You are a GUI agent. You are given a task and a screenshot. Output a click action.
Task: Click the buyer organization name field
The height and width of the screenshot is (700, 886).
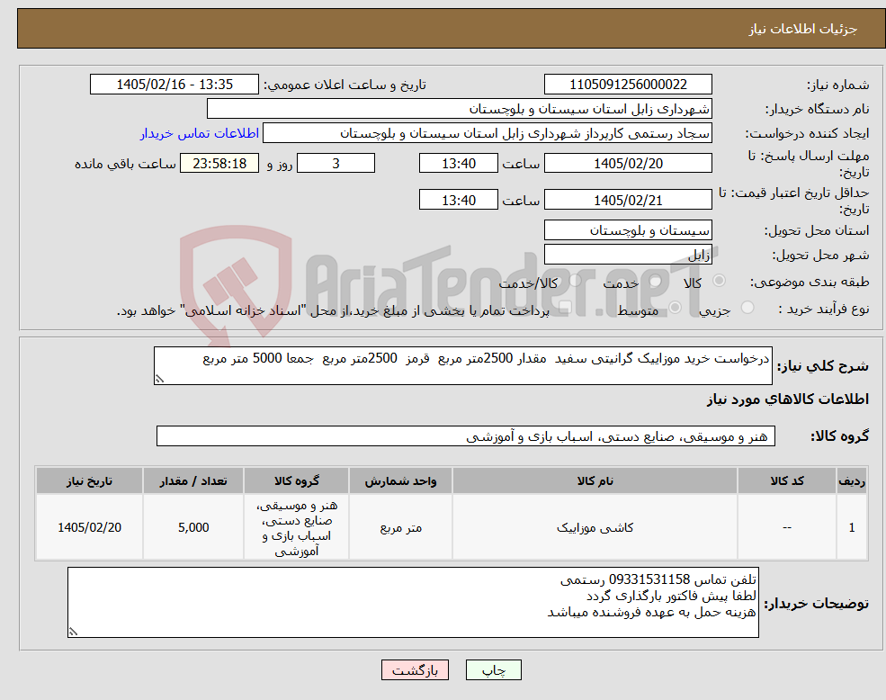(460, 109)
